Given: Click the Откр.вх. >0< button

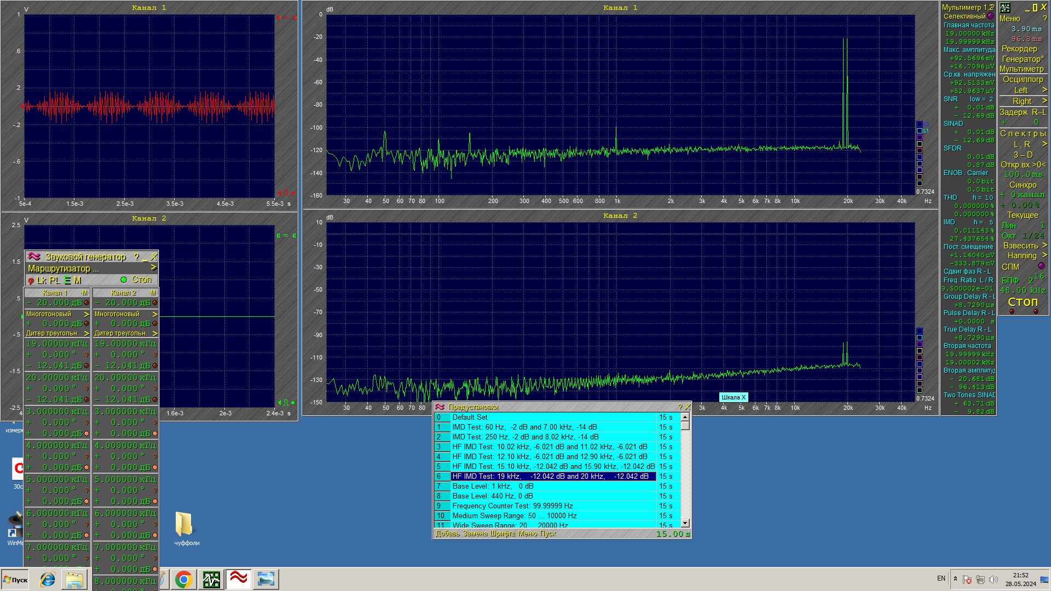Looking at the screenshot, I should pyautogui.click(x=1023, y=165).
